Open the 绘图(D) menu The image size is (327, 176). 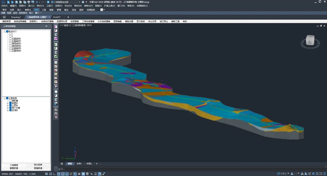(x=59, y=6)
